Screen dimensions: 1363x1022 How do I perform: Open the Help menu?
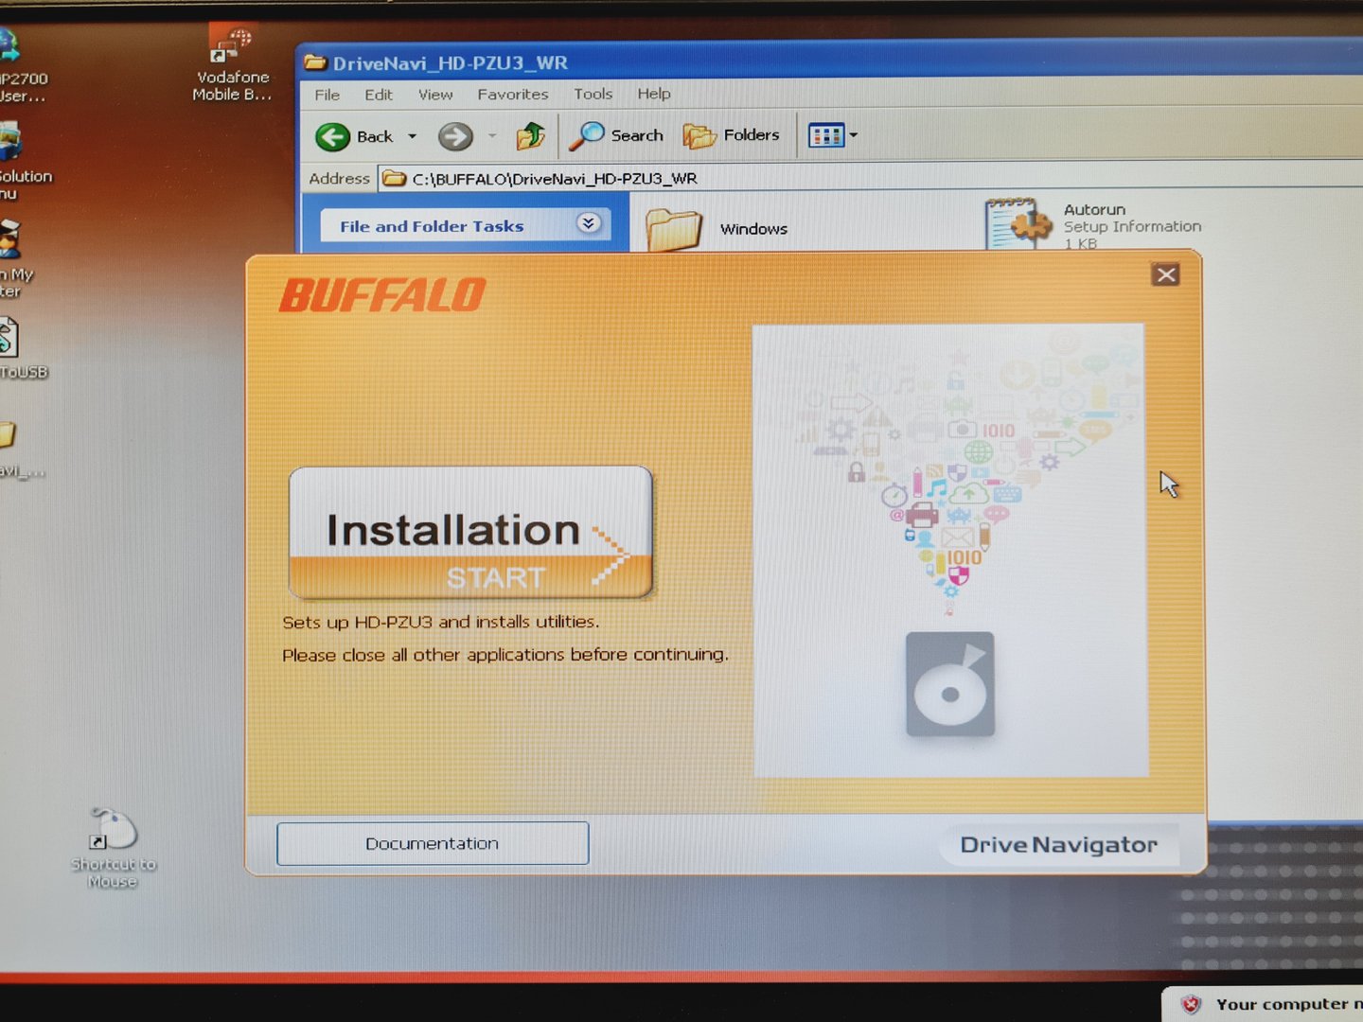(653, 94)
